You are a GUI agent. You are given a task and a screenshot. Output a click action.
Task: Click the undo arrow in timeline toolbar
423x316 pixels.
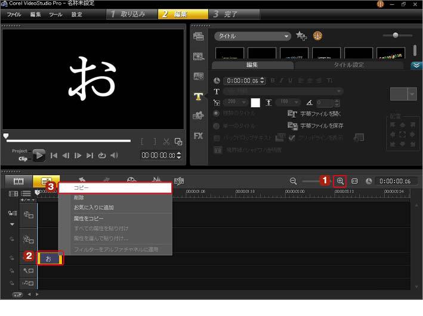coord(82,180)
